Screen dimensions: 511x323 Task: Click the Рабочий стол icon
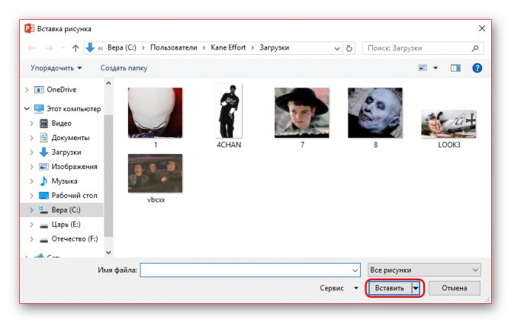[x=43, y=195]
